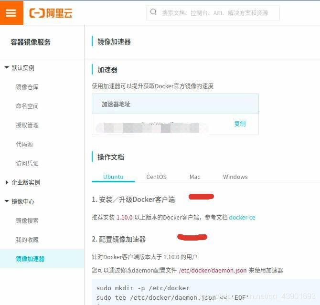Open 我的收藏 in sidebar
The image size is (320, 305).
pos(27,240)
